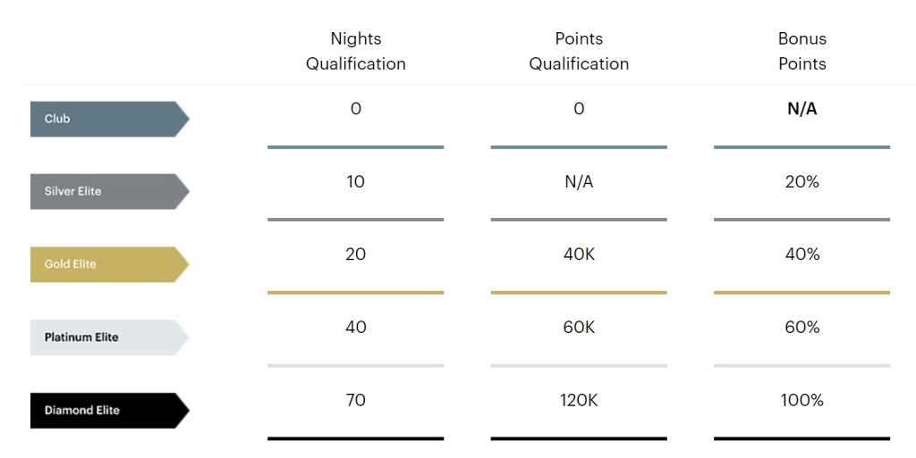Click the bold N/A bonus value for Club
Image resolution: width=916 pixels, height=458 pixels.
coord(802,109)
